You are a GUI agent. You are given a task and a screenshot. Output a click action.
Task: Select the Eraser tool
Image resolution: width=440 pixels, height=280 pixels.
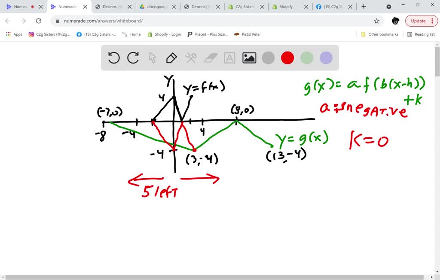click(210, 58)
